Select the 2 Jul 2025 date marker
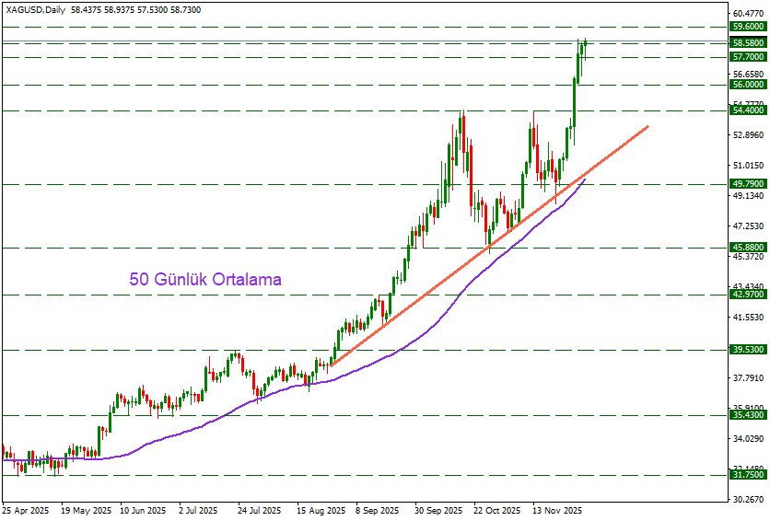This screenshot has width=770, height=521. pos(196,510)
